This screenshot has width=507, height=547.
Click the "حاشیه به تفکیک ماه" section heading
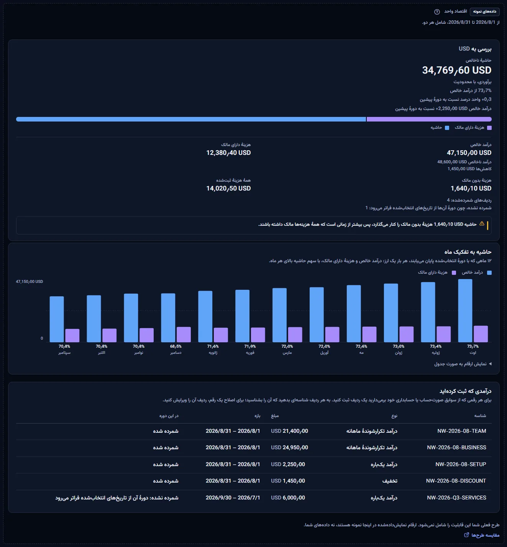(468, 252)
